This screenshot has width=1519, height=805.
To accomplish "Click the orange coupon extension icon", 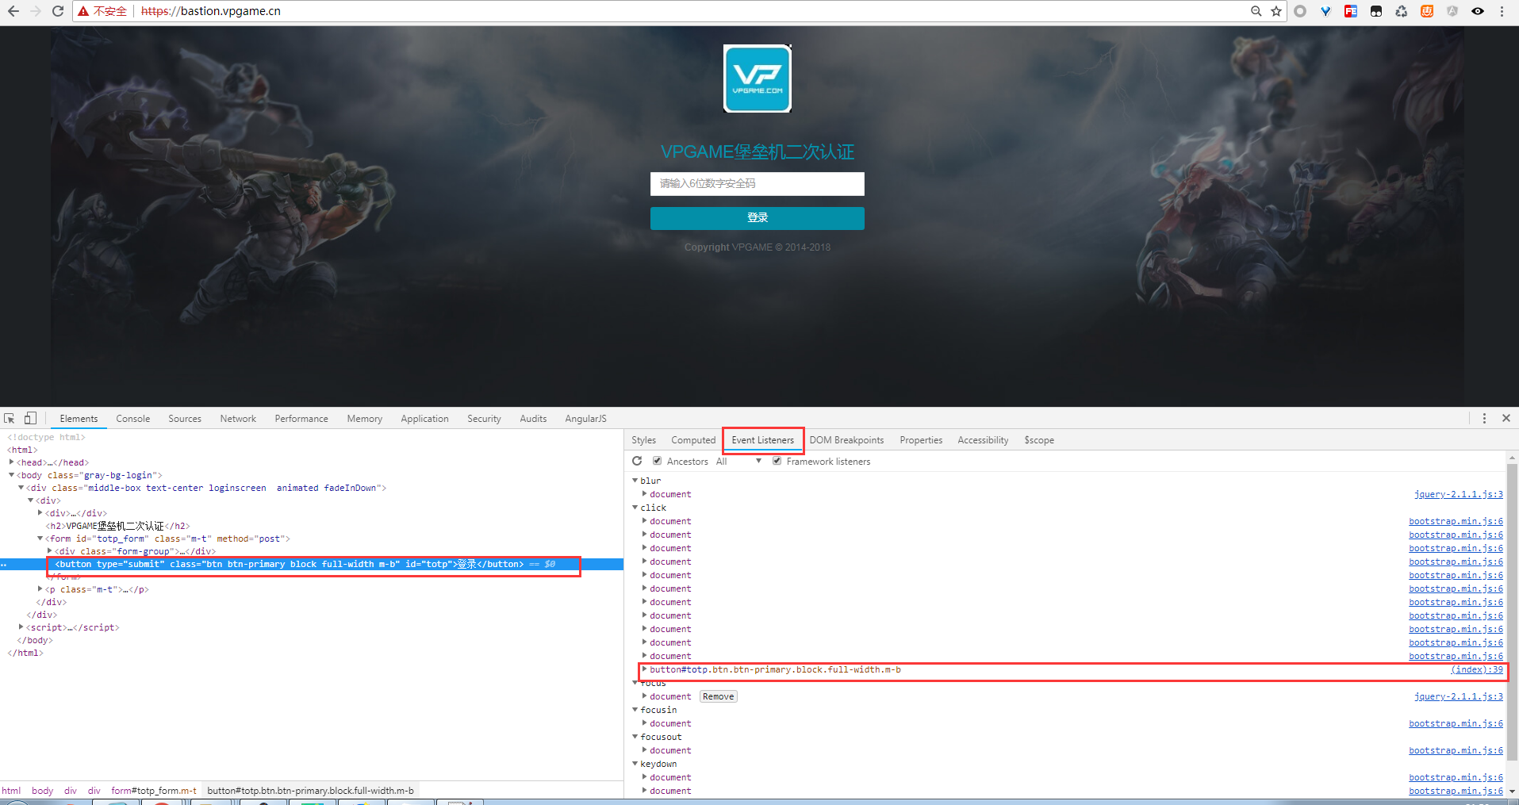I will [x=1427, y=11].
